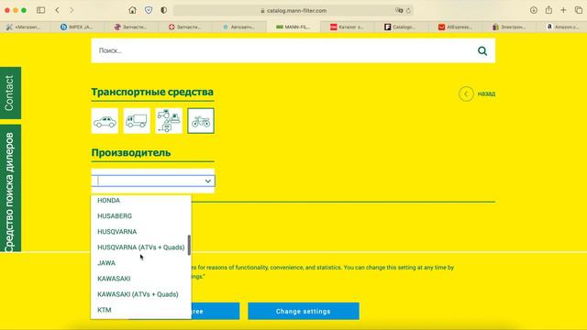The image size is (587, 330).
Task: Show Safari downloads
Action: (x=534, y=10)
